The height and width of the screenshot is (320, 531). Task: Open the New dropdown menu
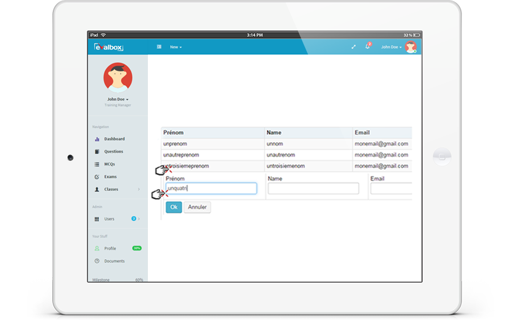click(x=176, y=47)
